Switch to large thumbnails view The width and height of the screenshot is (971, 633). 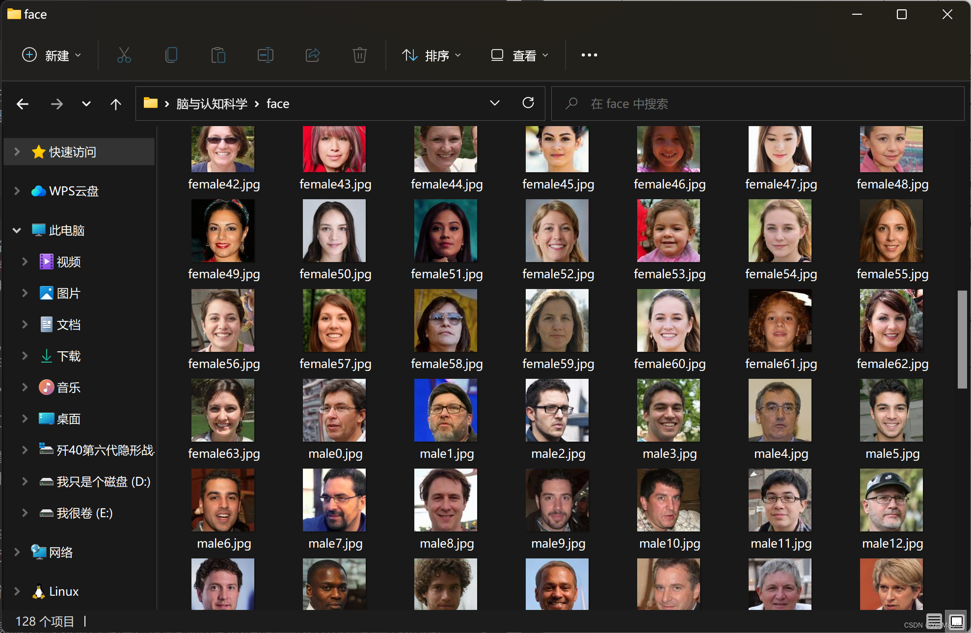pyautogui.click(x=956, y=621)
